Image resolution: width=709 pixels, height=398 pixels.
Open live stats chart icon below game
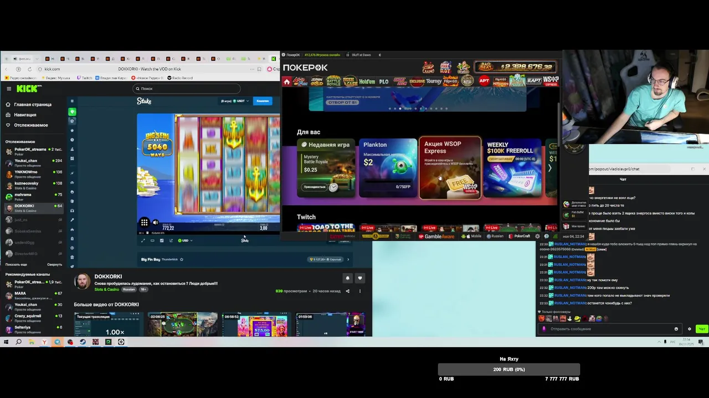pyautogui.click(x=162, y=240)
